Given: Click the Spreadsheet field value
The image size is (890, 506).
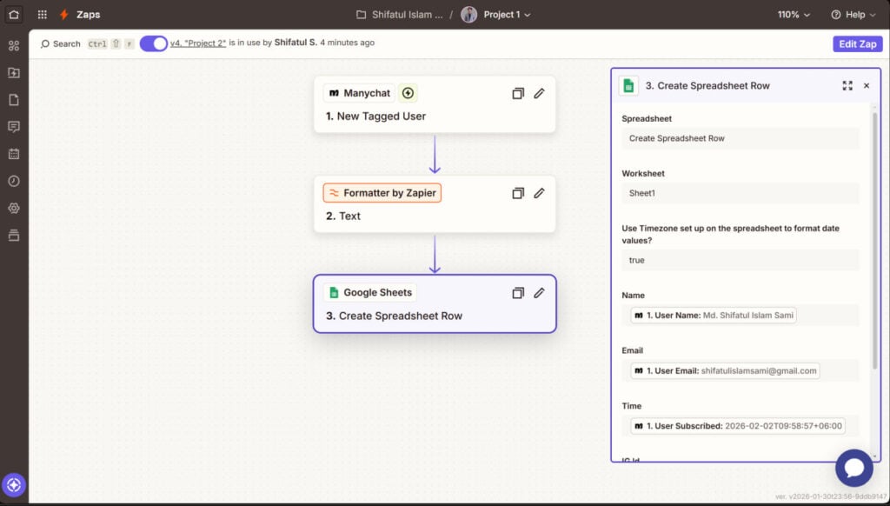Looking at the screenshot, I should [741, 138].
